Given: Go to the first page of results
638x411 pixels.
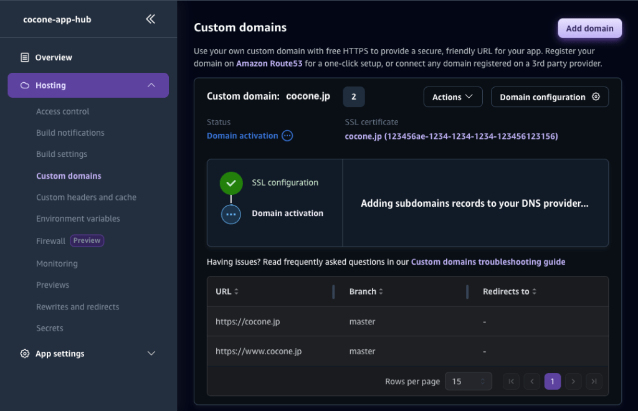Looking at the screenshot, I should [x=511, y=381].
